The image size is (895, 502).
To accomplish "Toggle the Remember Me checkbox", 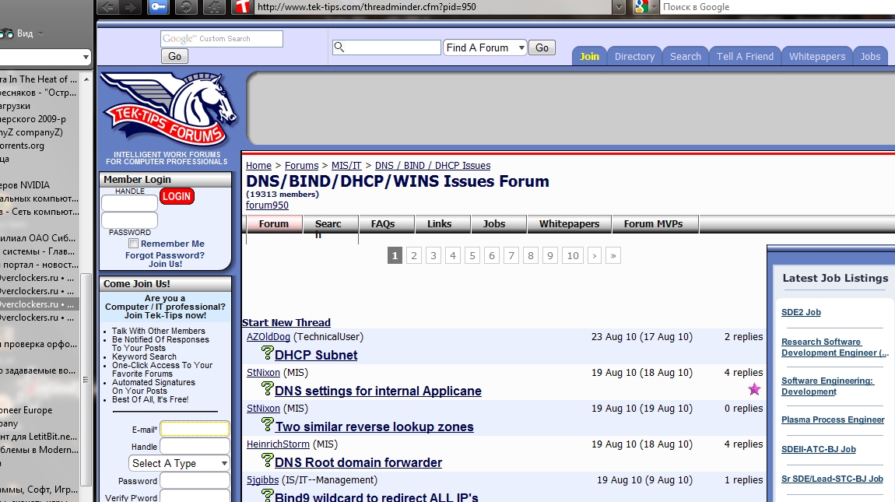I will 134,244.
